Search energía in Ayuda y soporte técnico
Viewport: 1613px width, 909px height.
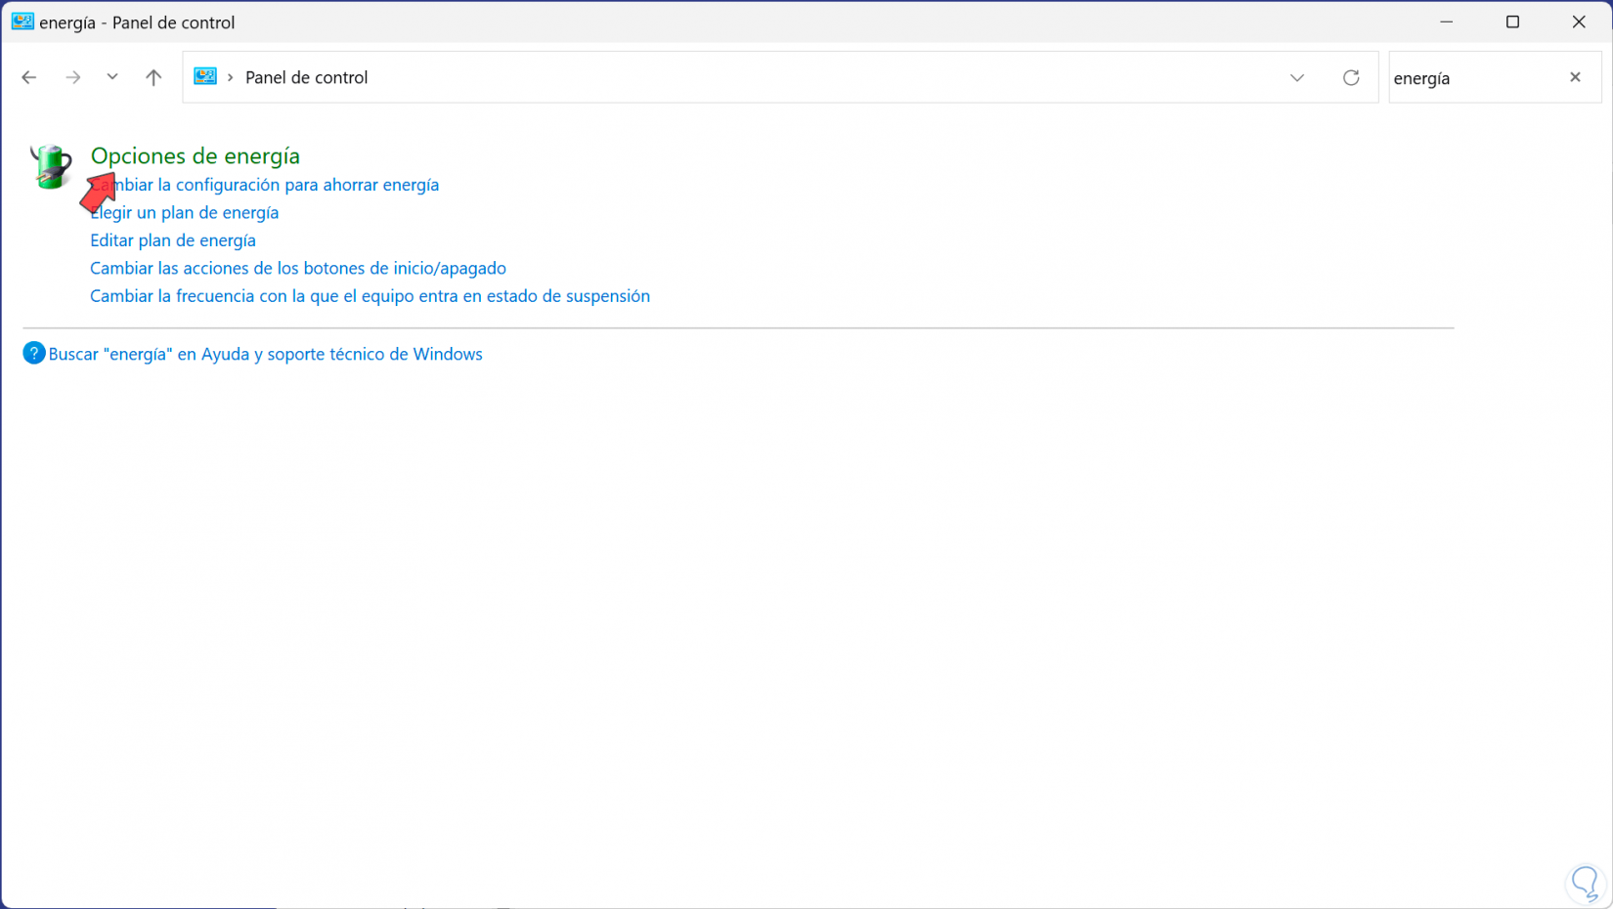coord(266,354)
